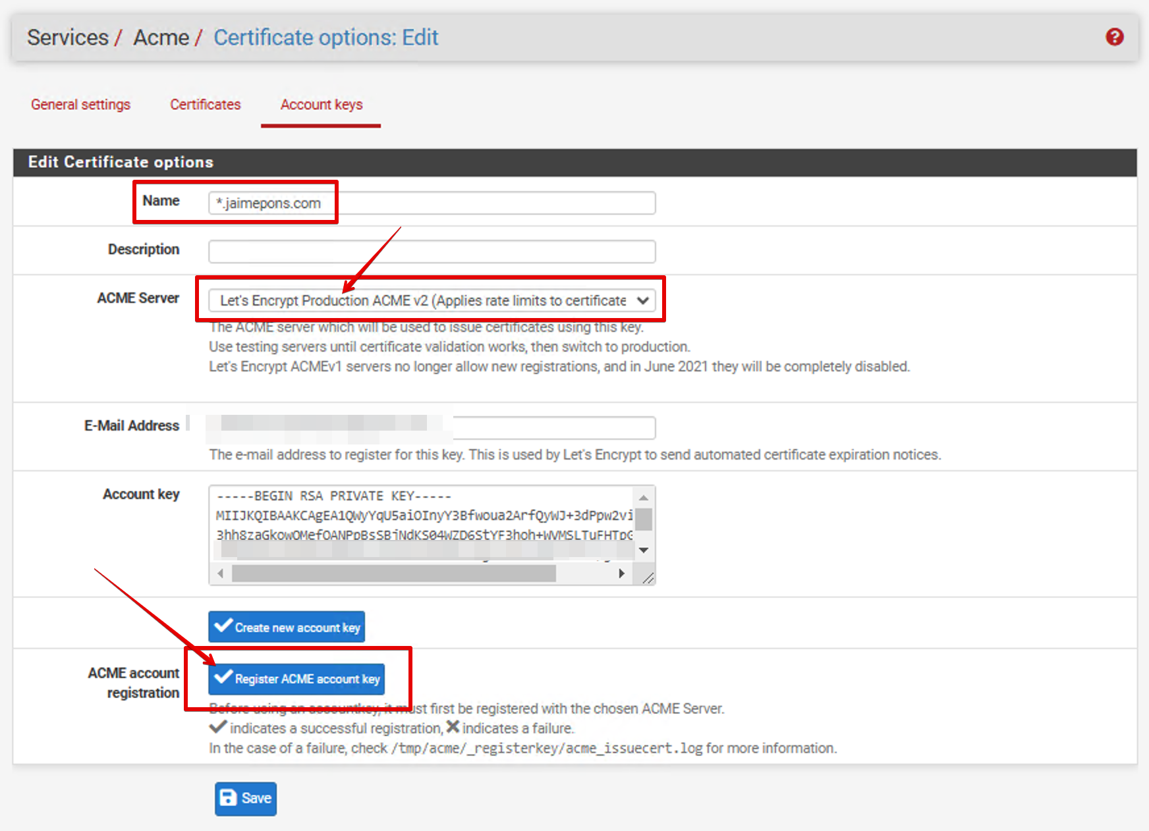Open the ACME Server dropdown
The image size is (1149, 831).
[422, 300]
